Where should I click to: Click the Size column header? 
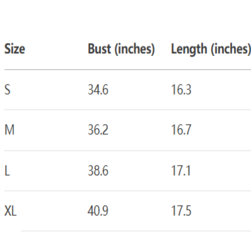click(x=15, y=49)
